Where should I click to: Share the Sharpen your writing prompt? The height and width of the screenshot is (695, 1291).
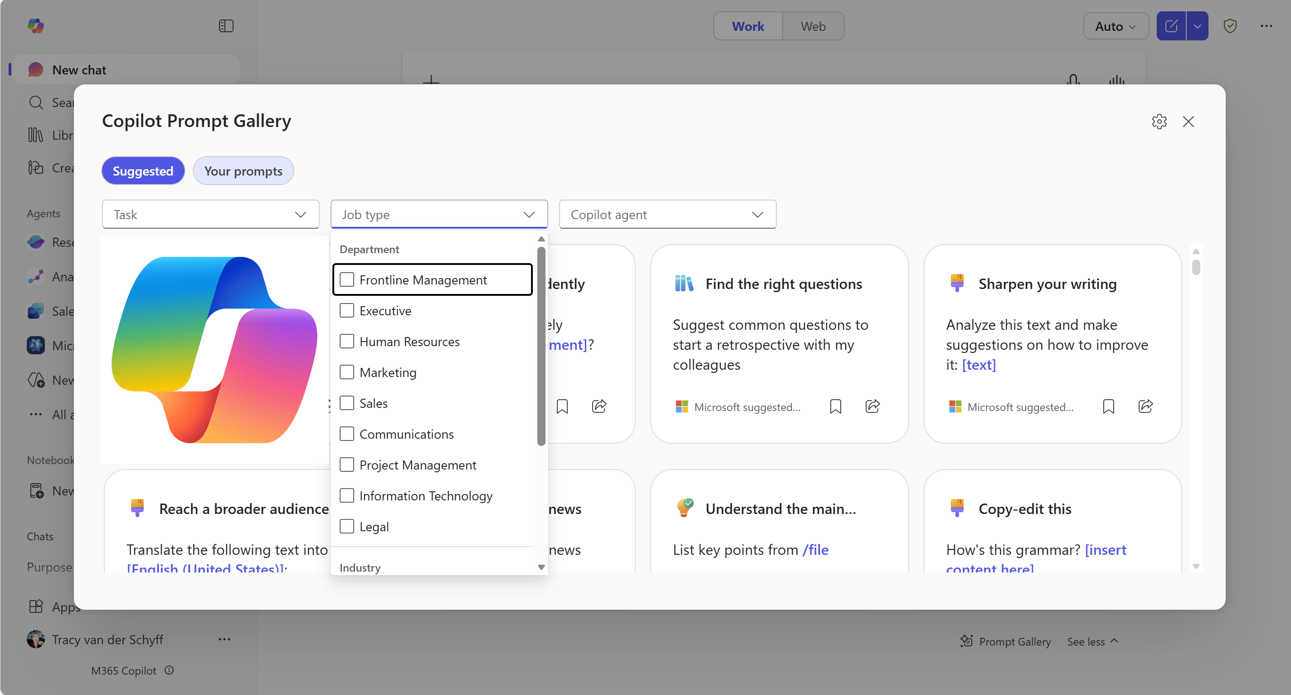coord(1145,406)
